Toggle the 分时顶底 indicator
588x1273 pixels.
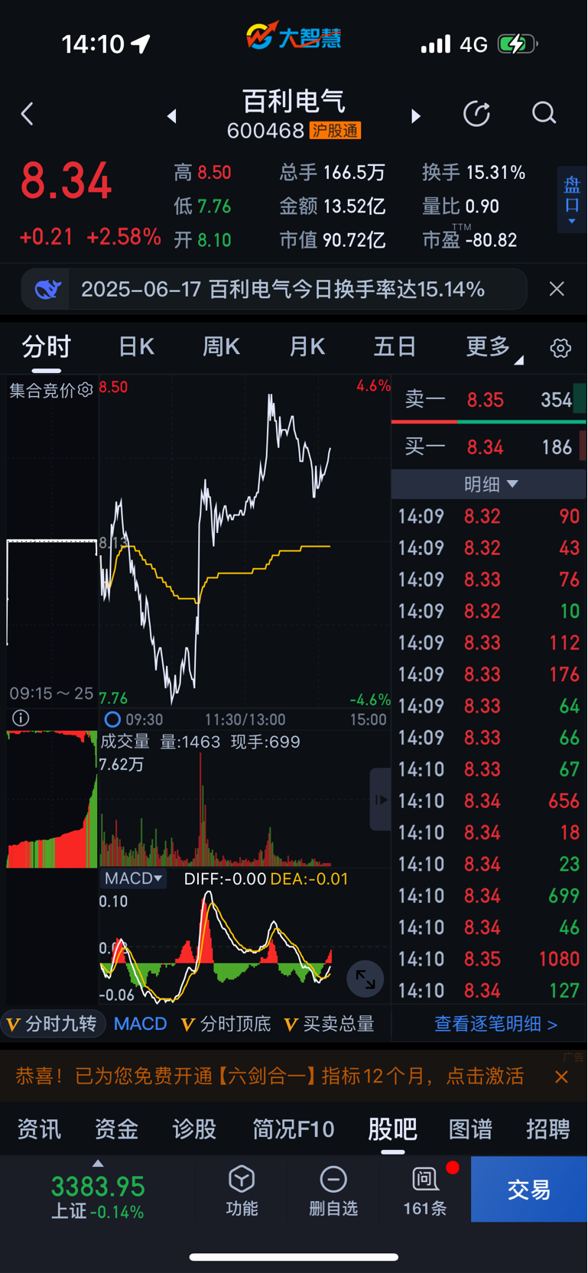(x=226, y=1024)
